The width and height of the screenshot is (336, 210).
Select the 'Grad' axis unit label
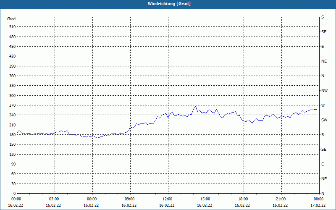click(x=11, y=19)
